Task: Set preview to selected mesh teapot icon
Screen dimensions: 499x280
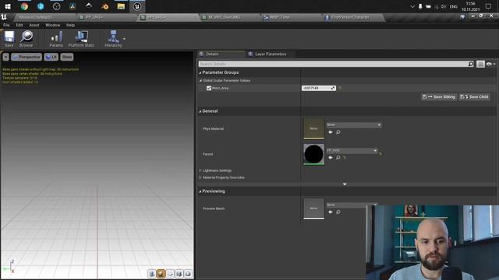Action: tap(188, 273)
